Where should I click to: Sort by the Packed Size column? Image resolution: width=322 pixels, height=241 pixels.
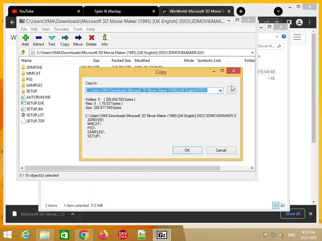pos(121,61)
